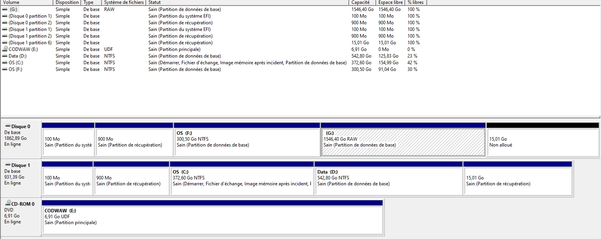Sort by the % libres column header

(x=416, y=2)
